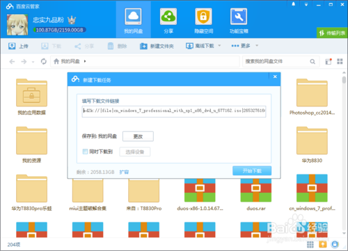Tick the 同时下载到 checkbox
The image size is (348, 251).
(85, 152)
